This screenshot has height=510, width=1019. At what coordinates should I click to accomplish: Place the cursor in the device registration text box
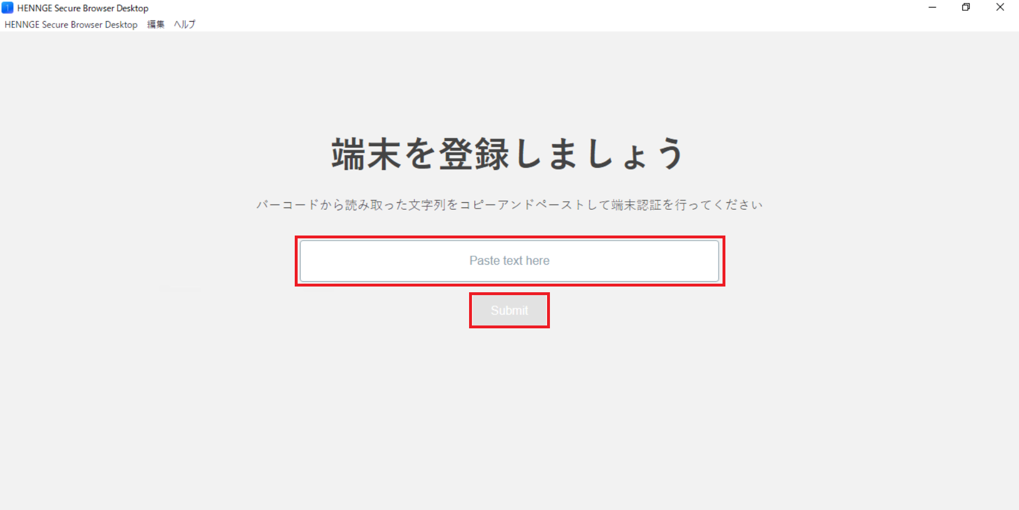(x=509, y=261)
